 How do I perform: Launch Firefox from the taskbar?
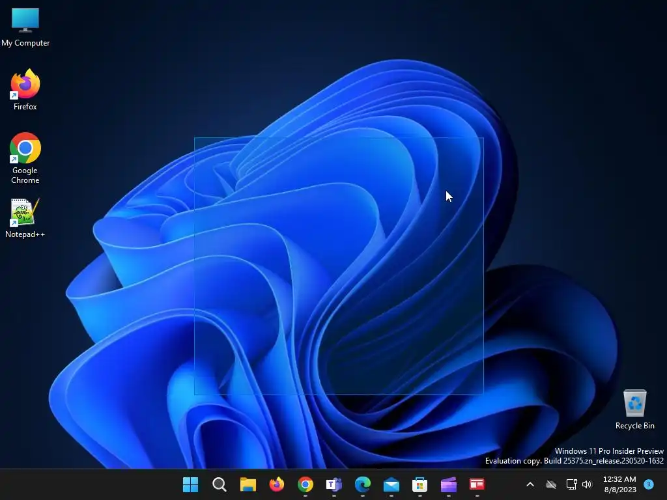276,484
